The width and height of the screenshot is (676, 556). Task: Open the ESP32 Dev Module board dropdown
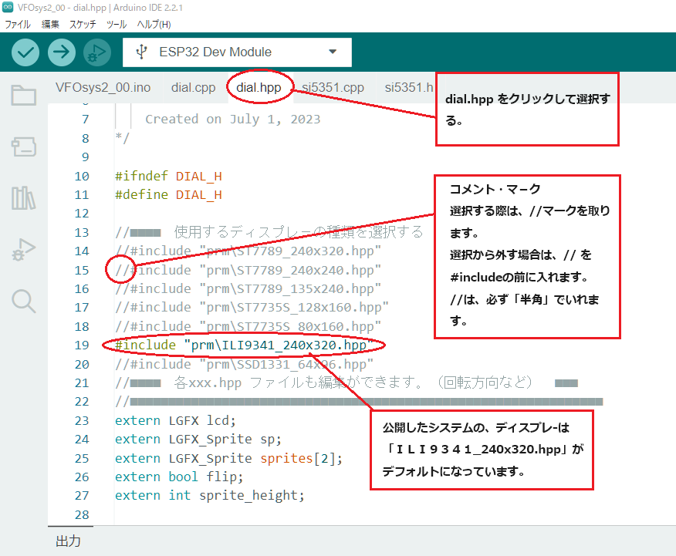pos(237,52)
